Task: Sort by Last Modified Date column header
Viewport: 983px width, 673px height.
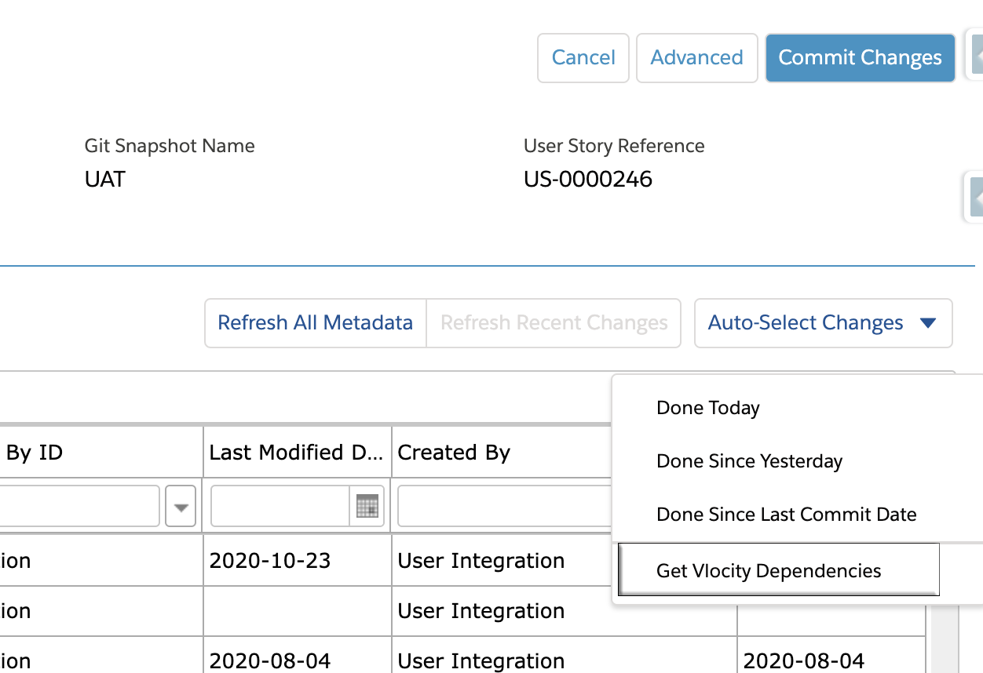Action: click(297, 452)
